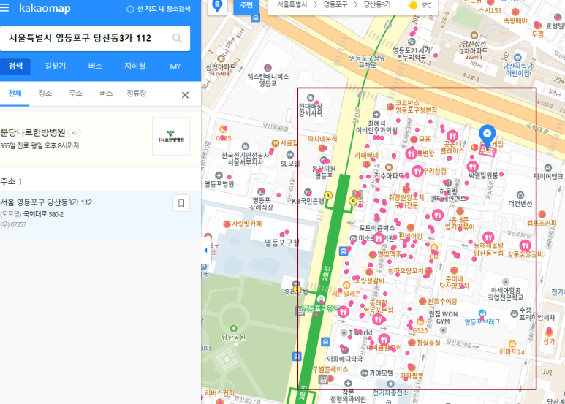
Task: Select the 버스 top navigation tab
Action: [95, 66]
